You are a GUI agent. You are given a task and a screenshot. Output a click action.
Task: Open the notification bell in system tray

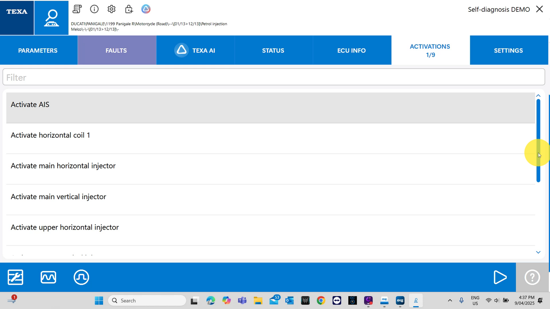tap(540, 301)
